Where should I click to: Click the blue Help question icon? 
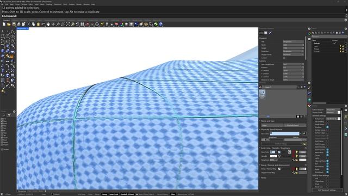coord(161,24)
